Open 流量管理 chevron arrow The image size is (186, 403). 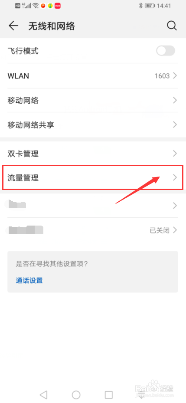tap(175, 177)
